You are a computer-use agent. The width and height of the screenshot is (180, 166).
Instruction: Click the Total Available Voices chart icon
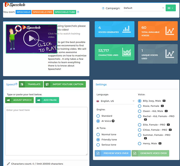click(x=170, y=31)
